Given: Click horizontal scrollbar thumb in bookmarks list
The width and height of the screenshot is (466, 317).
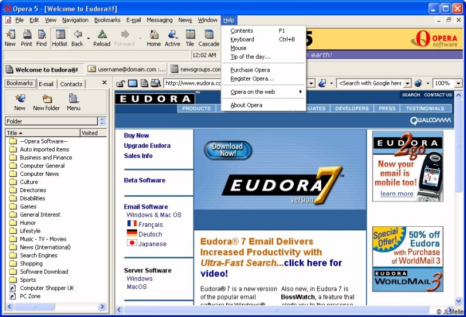Looking at the screenshot, I should tap(35, 306).
